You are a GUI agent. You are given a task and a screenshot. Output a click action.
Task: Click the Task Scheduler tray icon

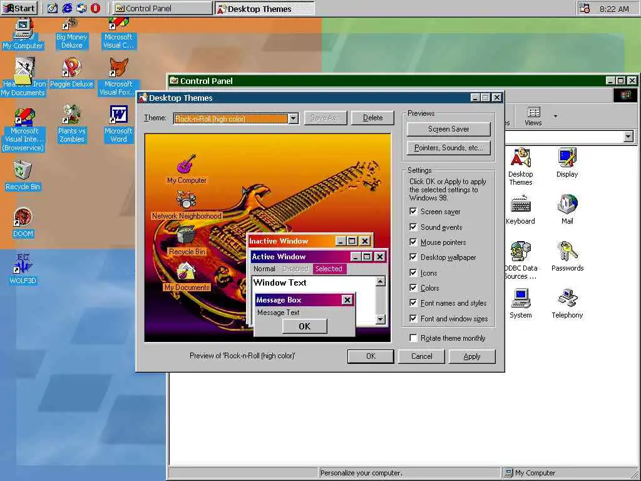point(585,8)
